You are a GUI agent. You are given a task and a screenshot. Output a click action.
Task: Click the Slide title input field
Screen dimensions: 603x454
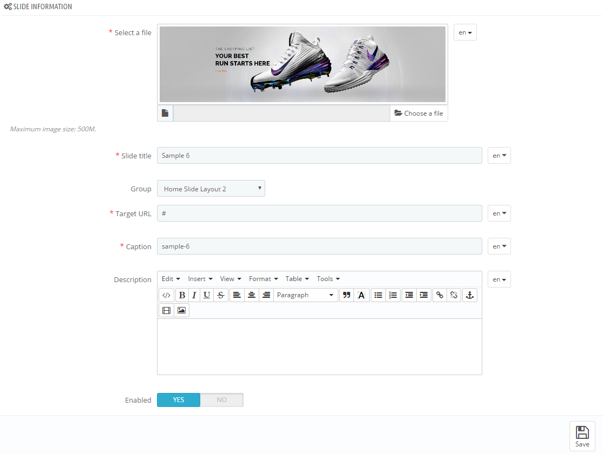point(319,156)
